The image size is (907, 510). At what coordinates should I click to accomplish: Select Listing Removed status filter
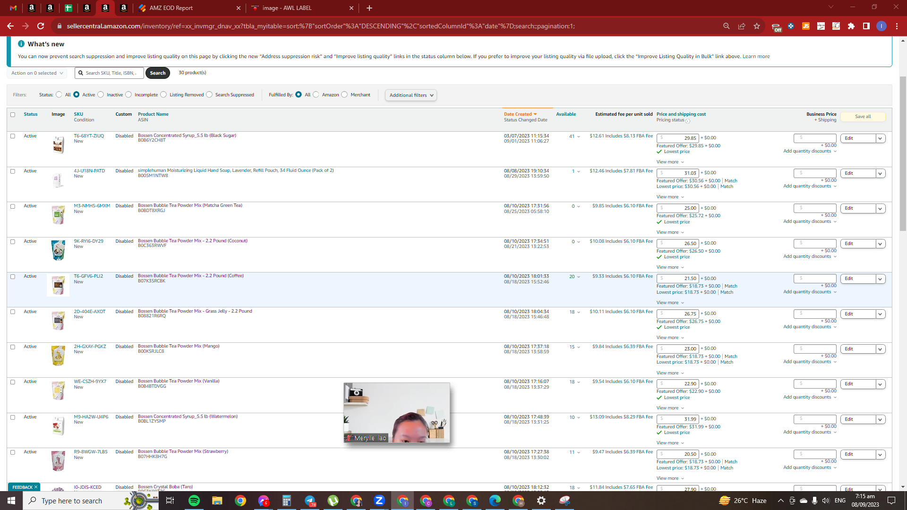tap(163, 94)
